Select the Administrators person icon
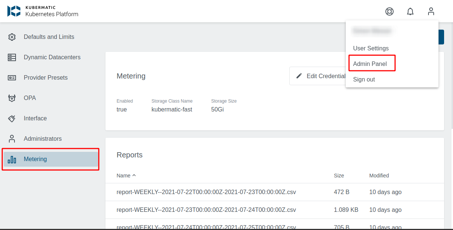This screenshot has width=453, height=230. point(12,139)
